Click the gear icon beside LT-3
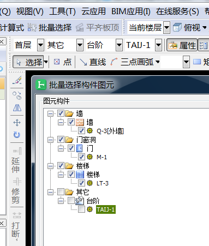Viewport: 209px width, 246px height. coord(89,183)
